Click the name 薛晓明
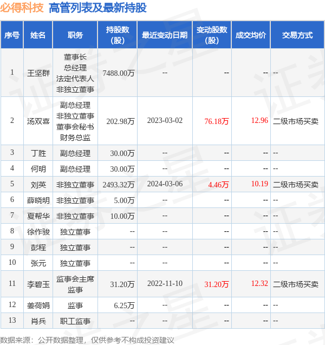 pos(38,200)
